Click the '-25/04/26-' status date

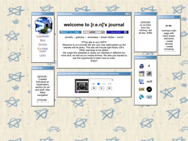pyautogui.click(x=145, y=22)
